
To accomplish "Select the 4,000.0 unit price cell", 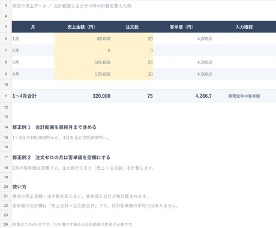I will pyautogui.click(x=183, y=38).
